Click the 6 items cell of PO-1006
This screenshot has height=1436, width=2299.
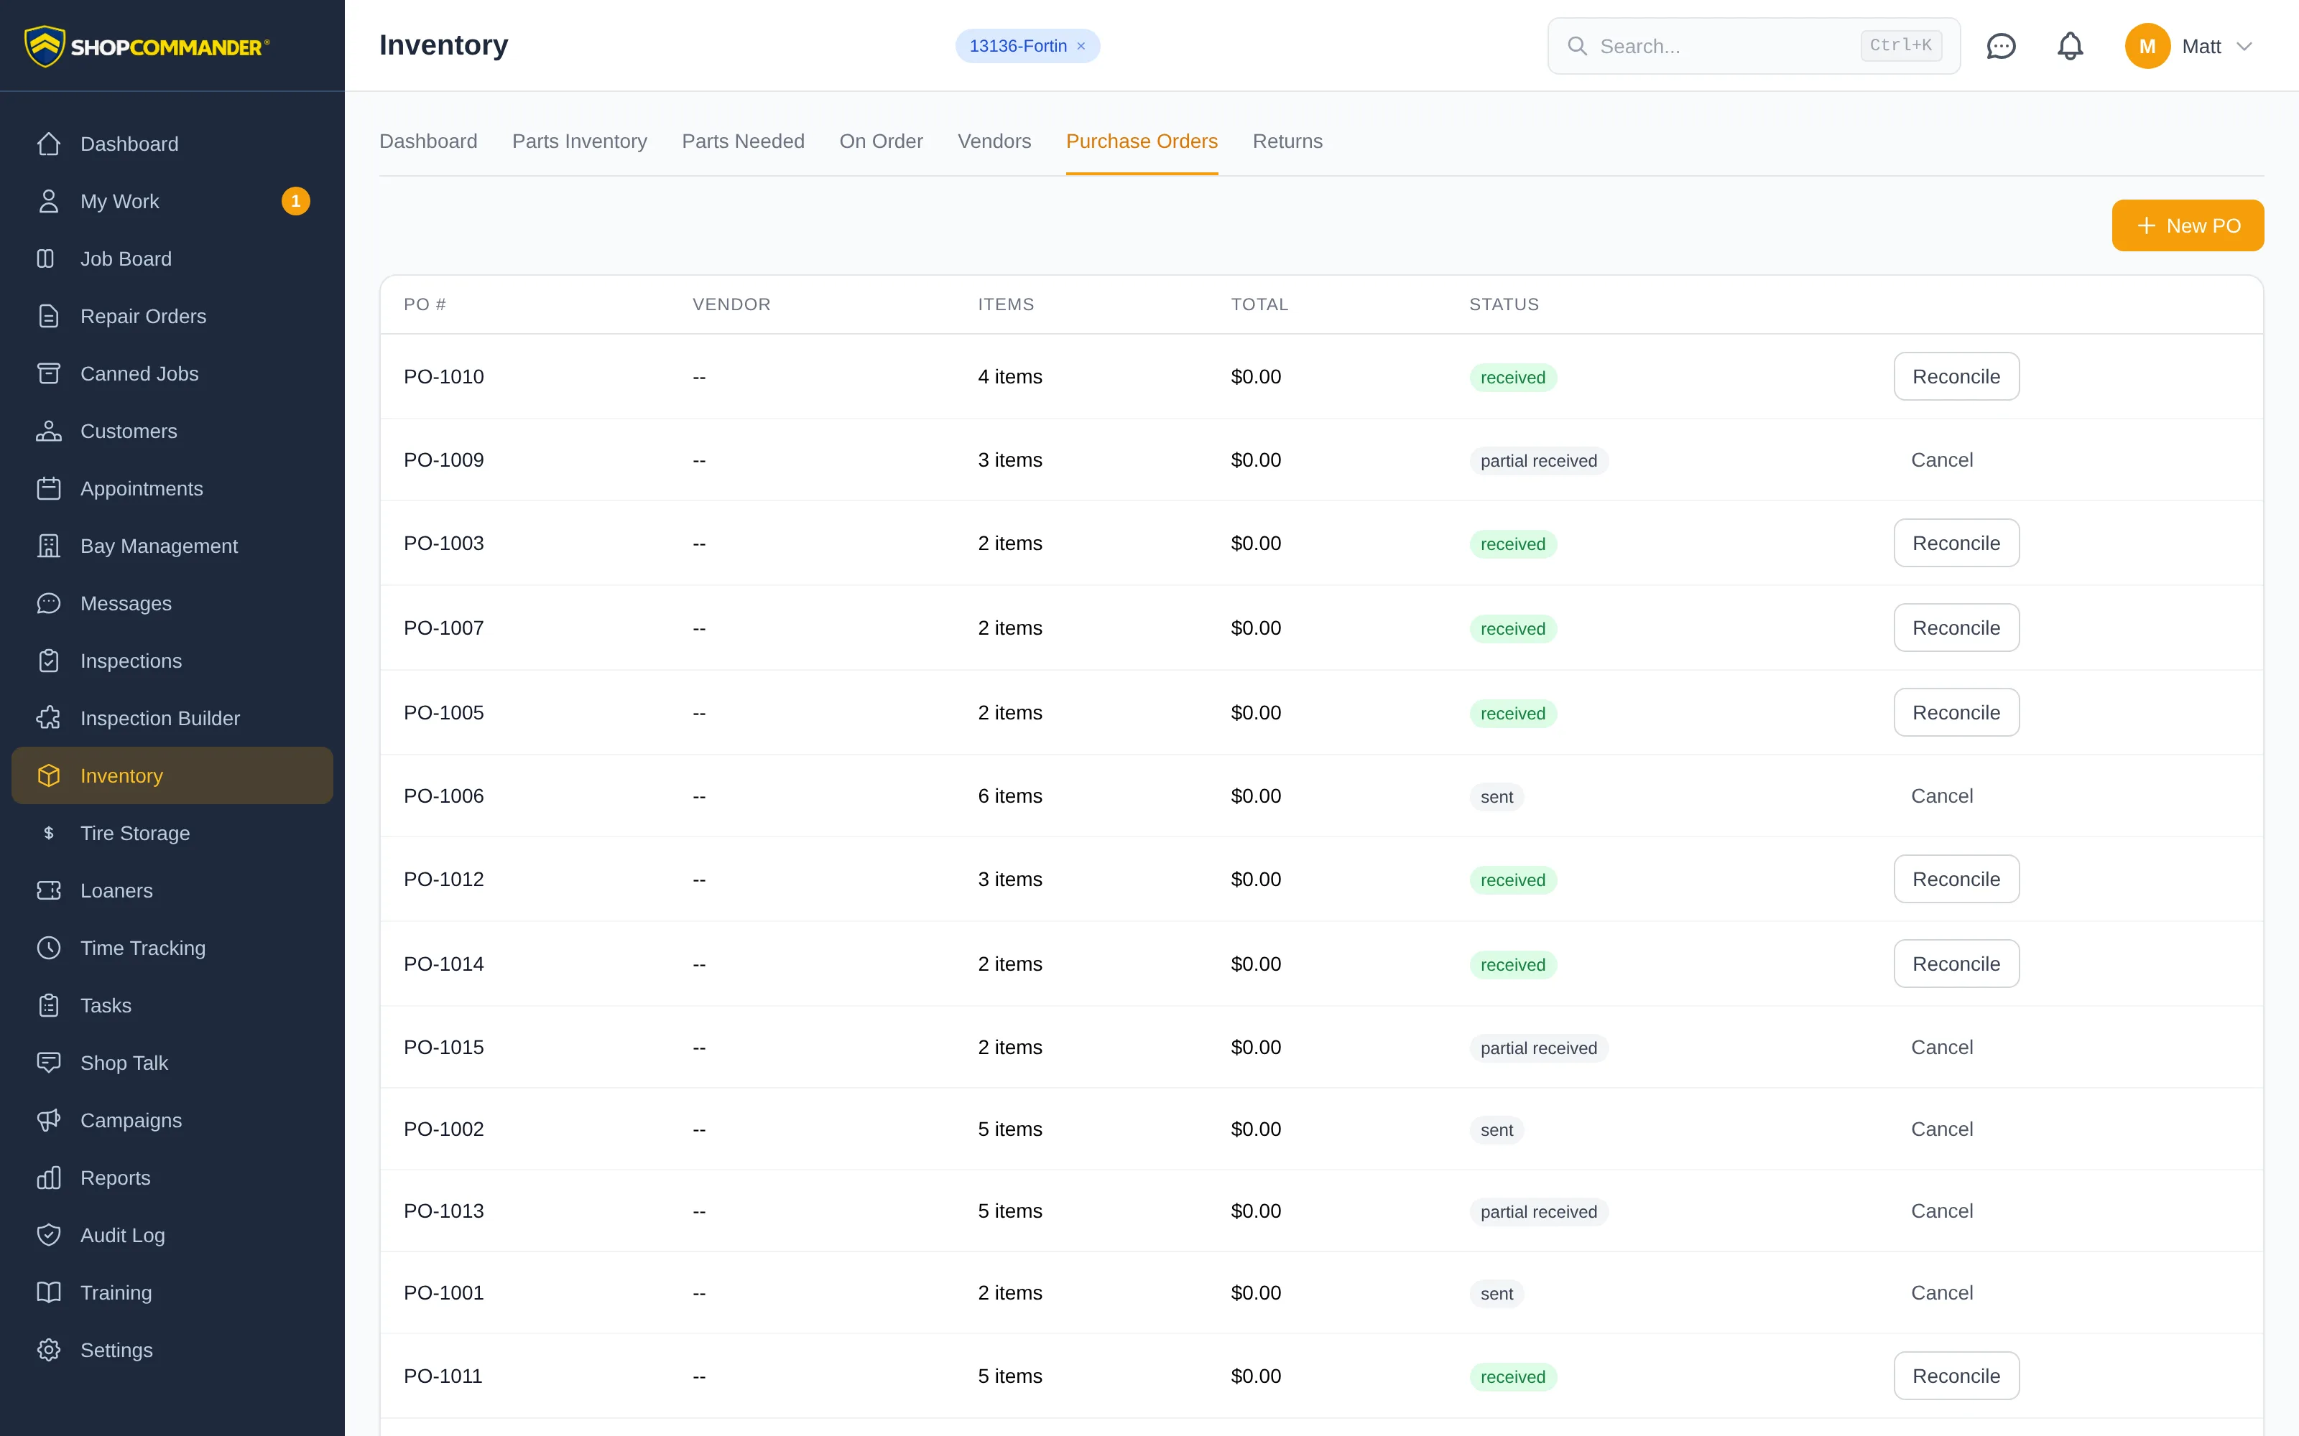pyautogui.click(x=1010, y=796)
